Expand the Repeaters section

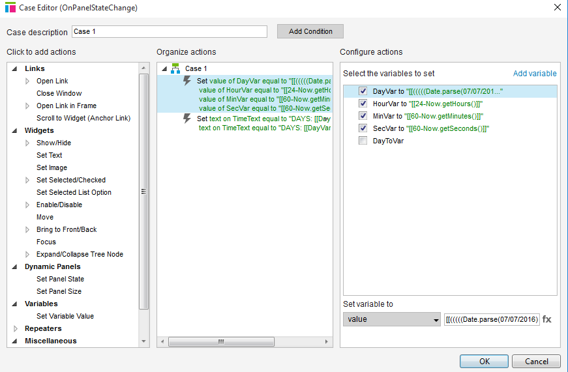tap(16, 328)
